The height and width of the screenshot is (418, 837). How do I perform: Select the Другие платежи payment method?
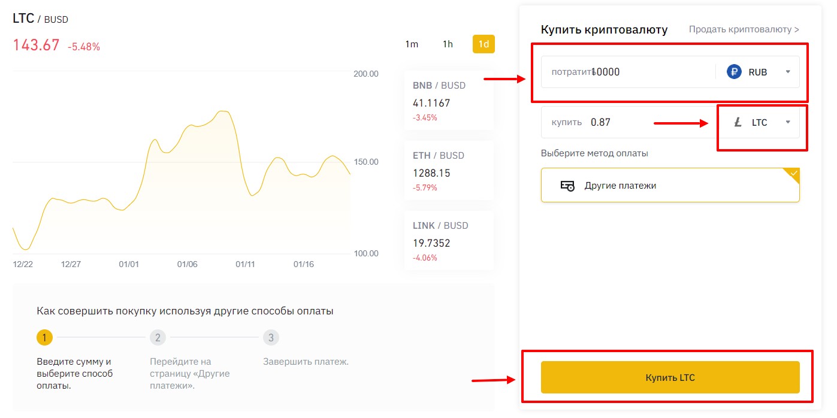tap(670, 185)
